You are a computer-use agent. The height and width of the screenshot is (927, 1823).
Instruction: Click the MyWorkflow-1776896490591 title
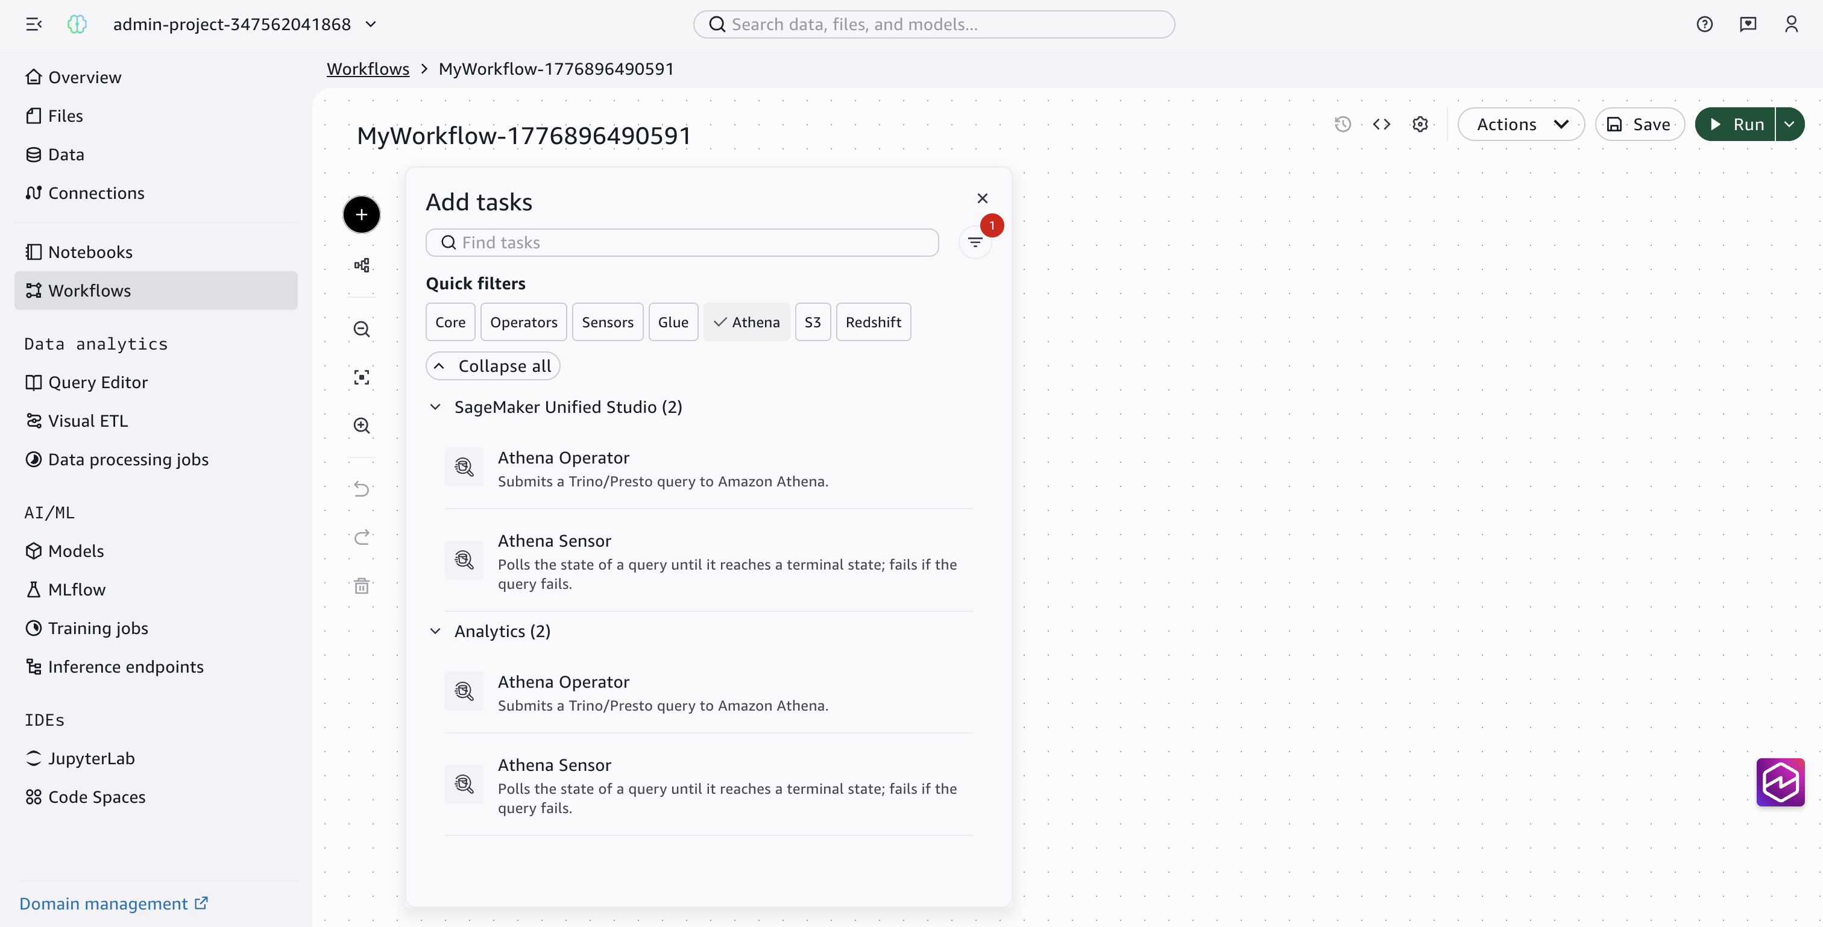(524, 135)
